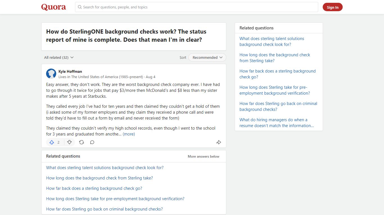Focus the search questions input field

pyautogui.click(x=196, y=7)
